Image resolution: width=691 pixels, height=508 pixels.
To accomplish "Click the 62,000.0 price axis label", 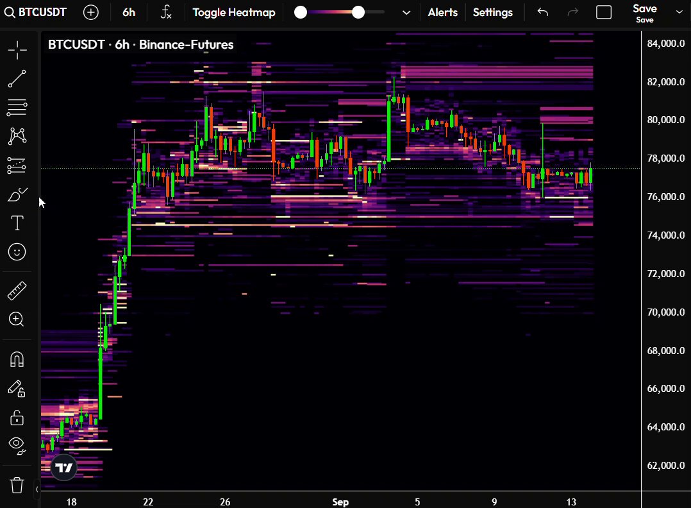I will tap(666, 465).
